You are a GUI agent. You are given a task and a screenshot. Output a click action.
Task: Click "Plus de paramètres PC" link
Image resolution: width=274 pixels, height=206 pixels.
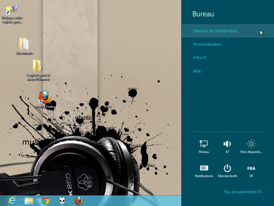click(x=243, y=192)
